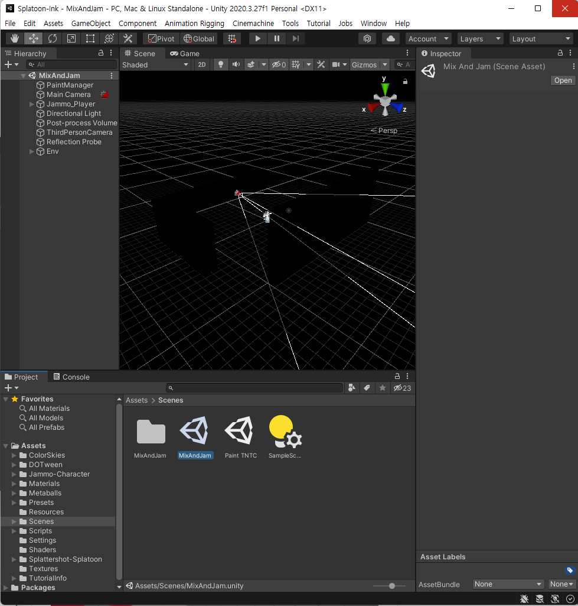The image size is (578, 606).
Task: Click the scene orientation gizmo Y axis
Action: click(x=385, y=88)
